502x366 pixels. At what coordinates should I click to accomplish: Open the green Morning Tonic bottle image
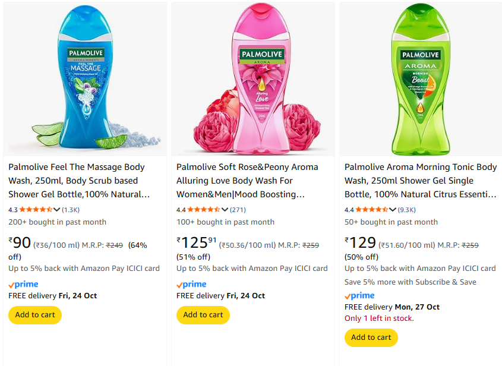tap(421, 80)
